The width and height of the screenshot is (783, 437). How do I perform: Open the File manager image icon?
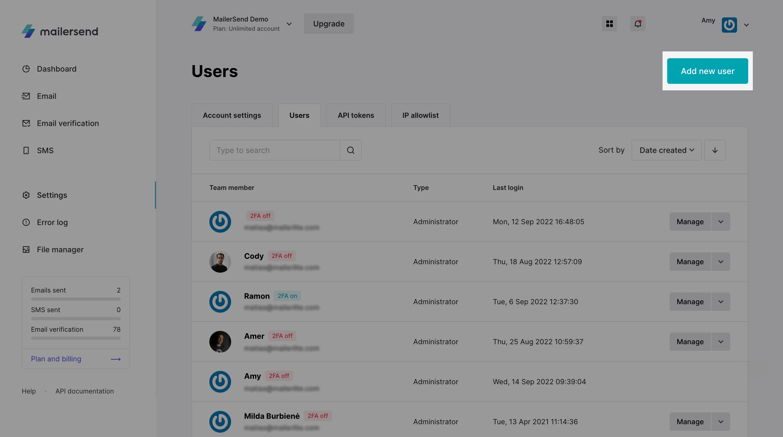26,250
